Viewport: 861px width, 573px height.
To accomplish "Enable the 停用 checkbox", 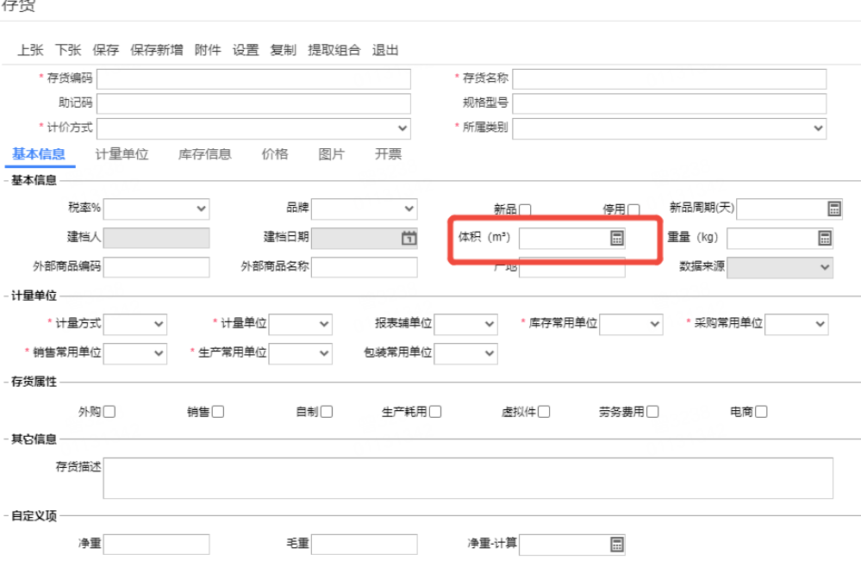I will 633,209.
